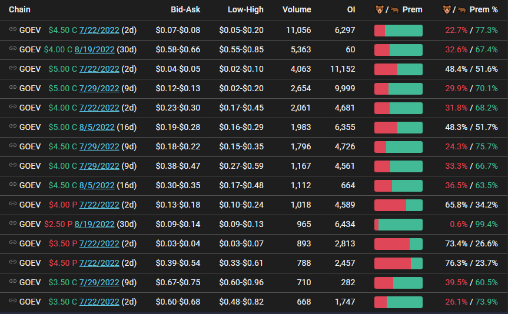
Task: Open 8/19/2022 expiry link in $2.50 P row
Action: 94,225
